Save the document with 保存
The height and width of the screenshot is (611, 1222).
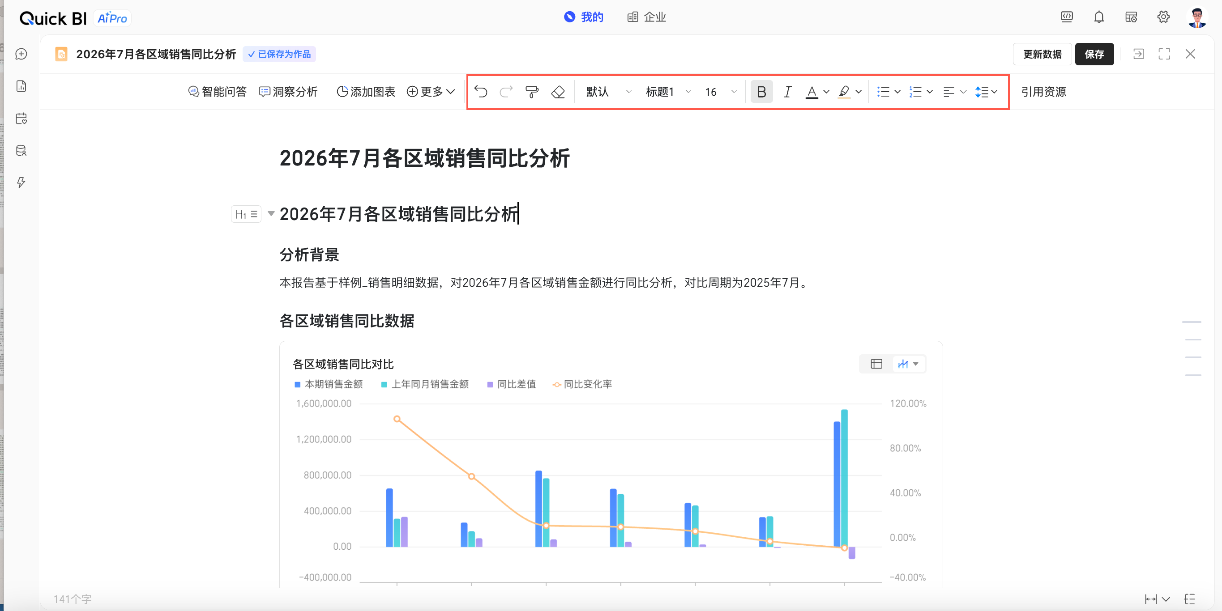point(1094,54)
